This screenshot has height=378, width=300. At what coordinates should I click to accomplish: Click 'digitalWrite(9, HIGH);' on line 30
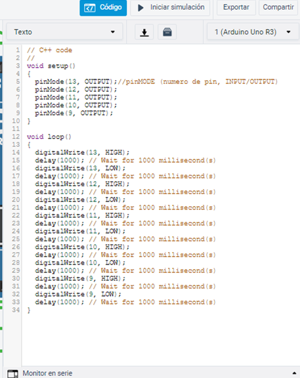pos(80,279)
